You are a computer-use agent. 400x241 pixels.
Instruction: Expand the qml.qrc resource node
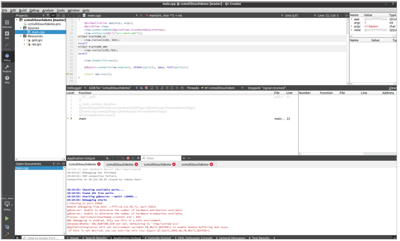point(25,40)
